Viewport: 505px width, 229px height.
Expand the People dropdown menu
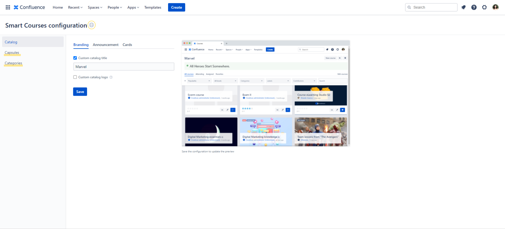pos(115,7)
